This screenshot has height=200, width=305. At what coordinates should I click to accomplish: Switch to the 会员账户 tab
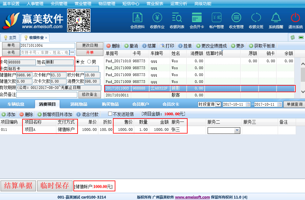coord(141,104)
